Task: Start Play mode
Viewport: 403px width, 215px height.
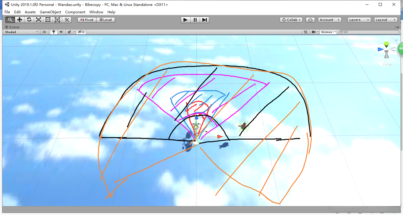Action: [x=185, y=20]
